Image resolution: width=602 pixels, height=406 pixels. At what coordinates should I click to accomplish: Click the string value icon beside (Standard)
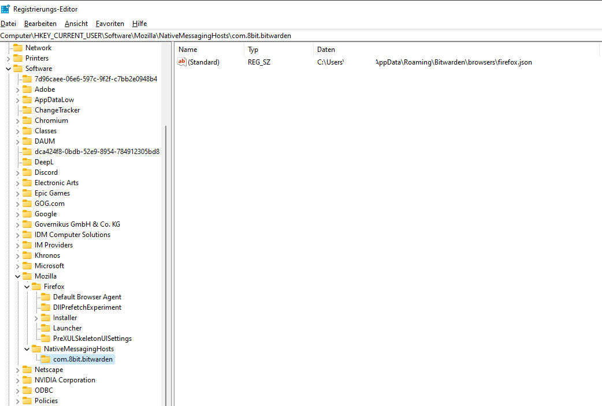(182, 62)
